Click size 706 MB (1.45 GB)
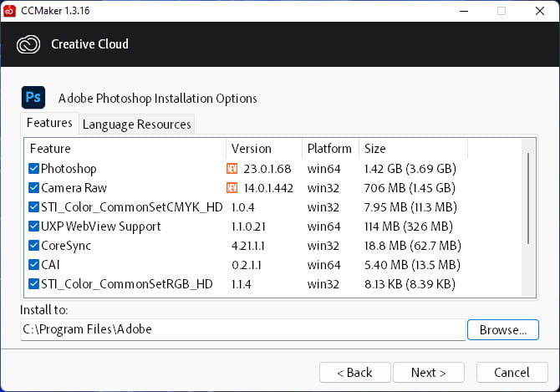Viewport: 560px width, 392px height. pyautogui.click(x=410, y=188)
